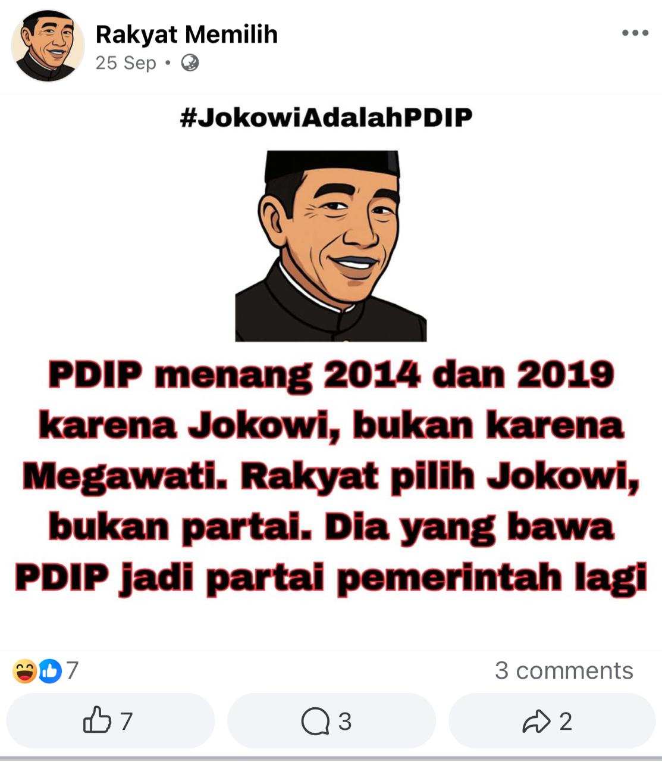Click the 2 count inside the share button
This screenshot has height=762, width=662.
[566, 722]
